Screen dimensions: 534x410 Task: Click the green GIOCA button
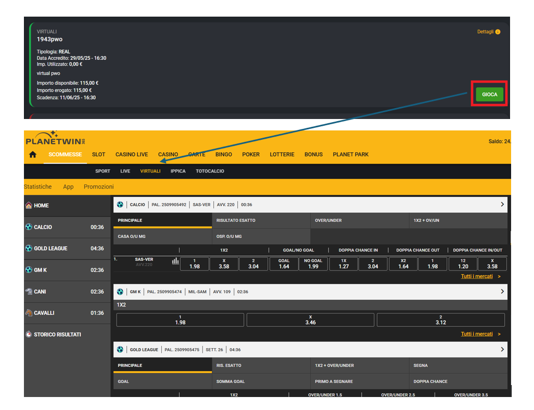(x=489, y=95)
